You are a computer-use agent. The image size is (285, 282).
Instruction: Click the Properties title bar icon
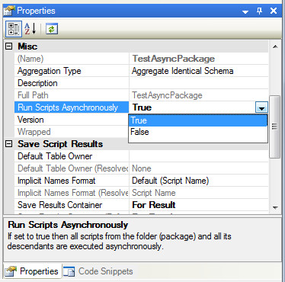click(x=9, y=11)
